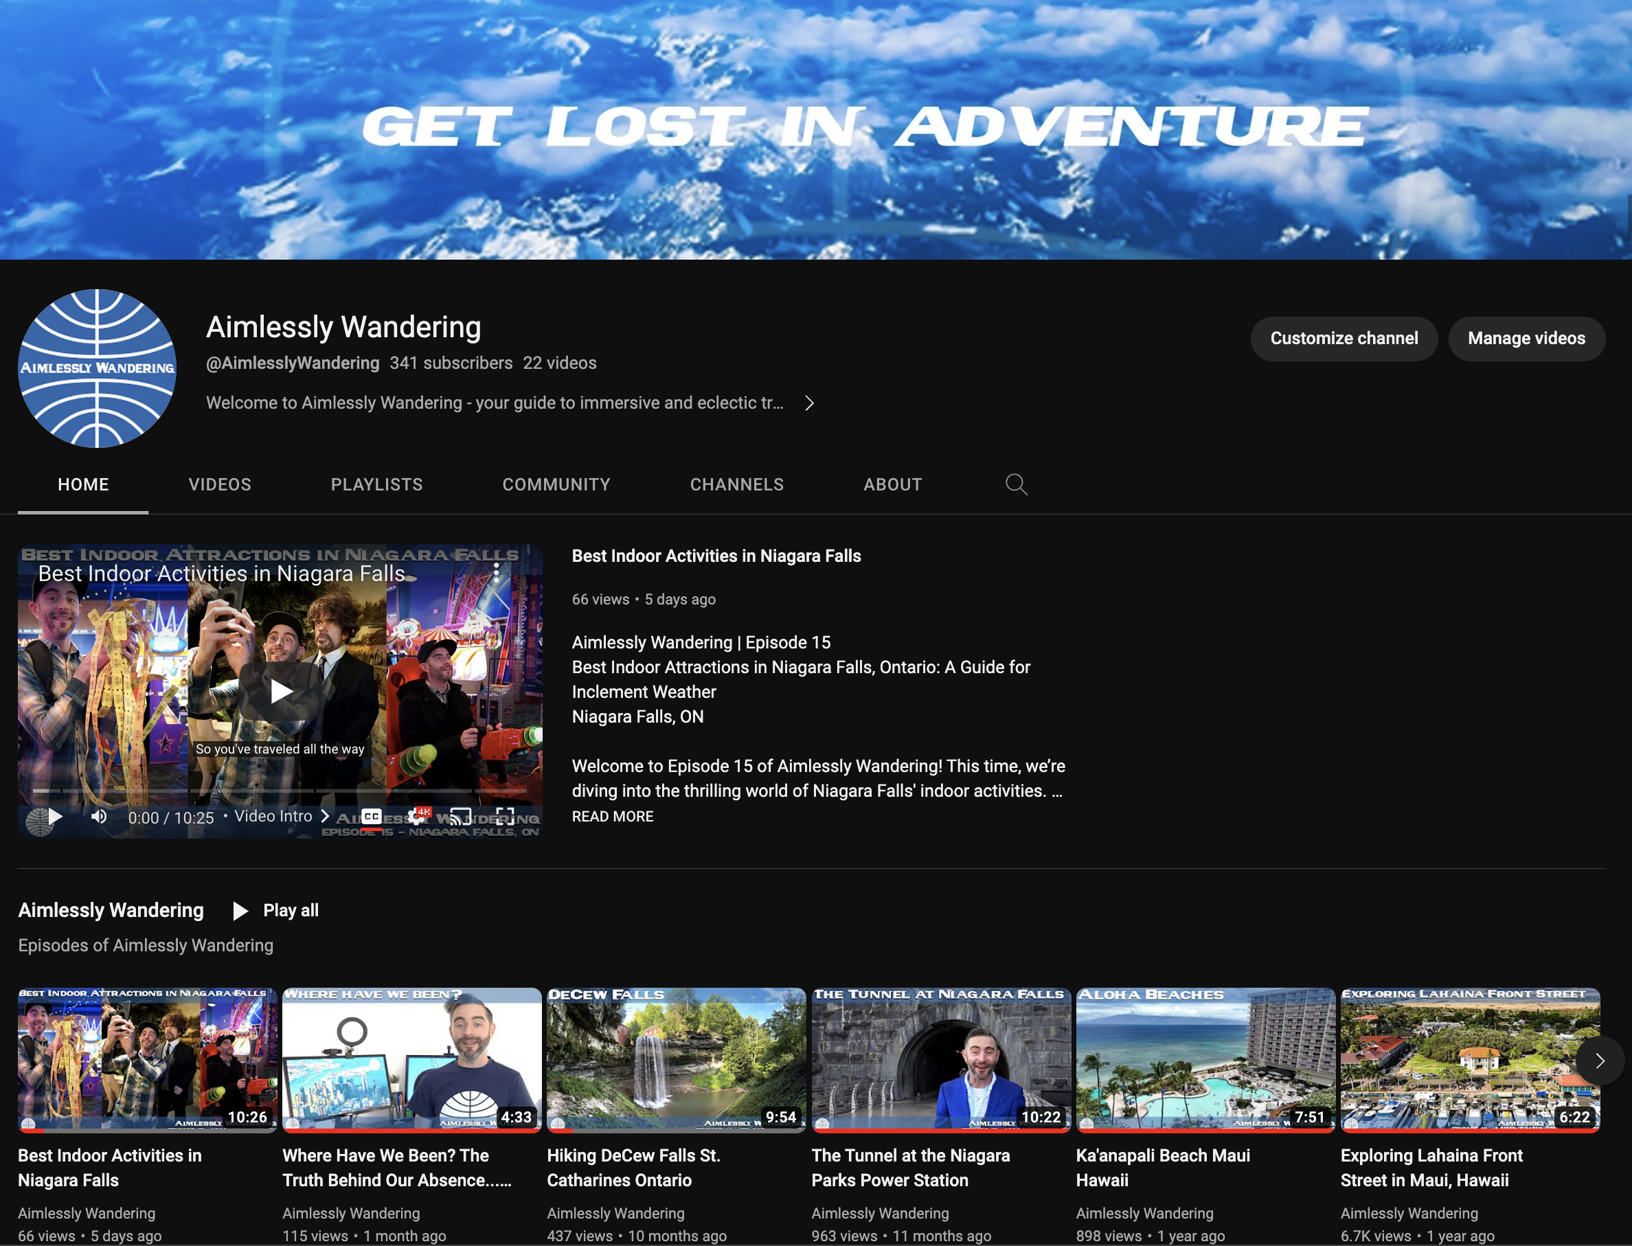Enter fullscreen on featured video
This screenshot has width=1632, height=1246.
(505, 817)
